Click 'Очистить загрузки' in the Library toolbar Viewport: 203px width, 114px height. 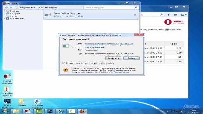coord(48,8)
